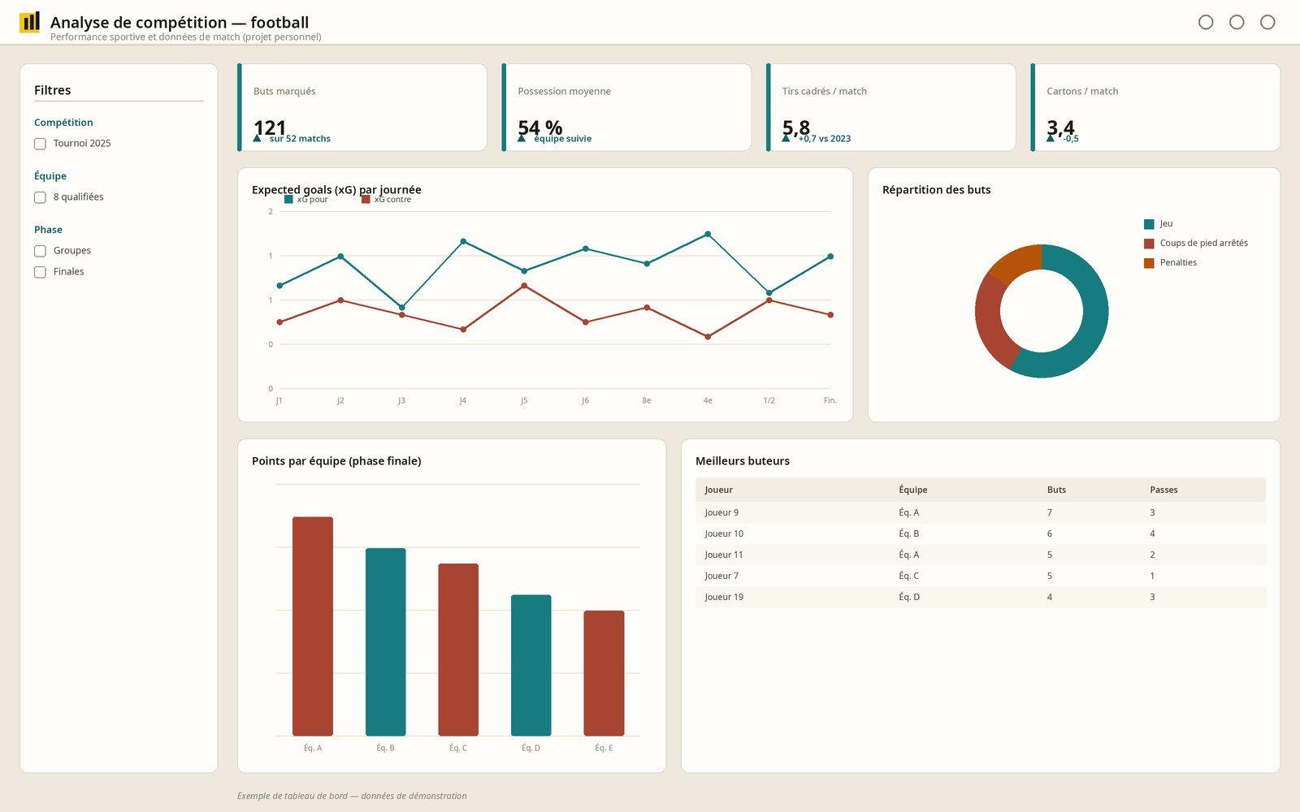Click the Joueur 19 cell

click(x=724, y=597)
